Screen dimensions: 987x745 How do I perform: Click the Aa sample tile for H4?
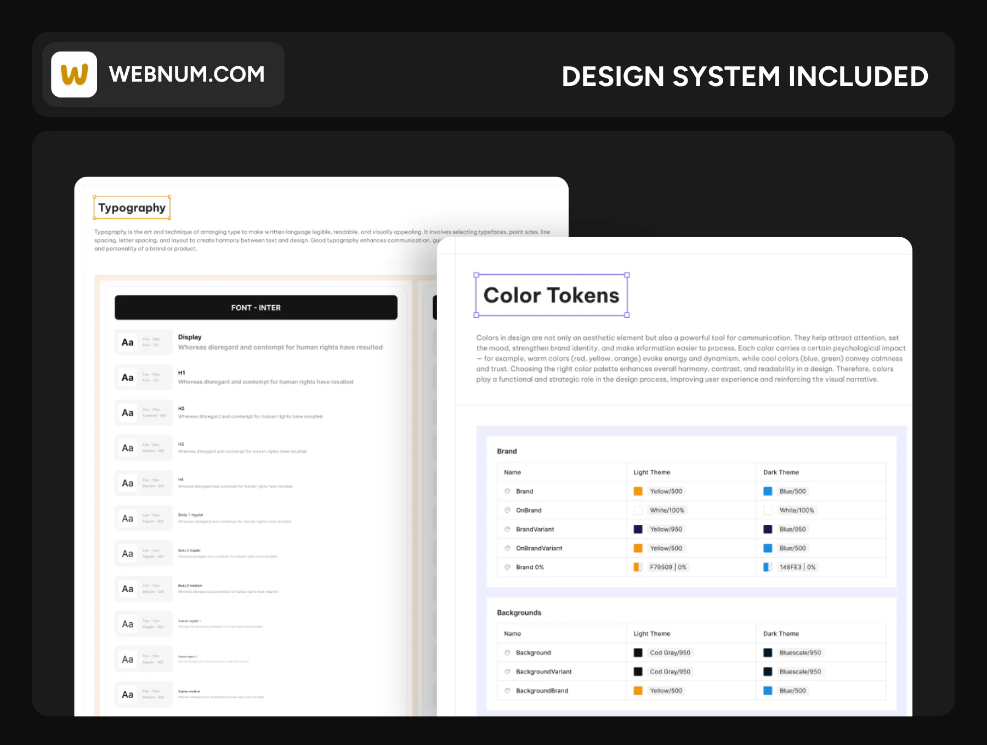(128, 483)
